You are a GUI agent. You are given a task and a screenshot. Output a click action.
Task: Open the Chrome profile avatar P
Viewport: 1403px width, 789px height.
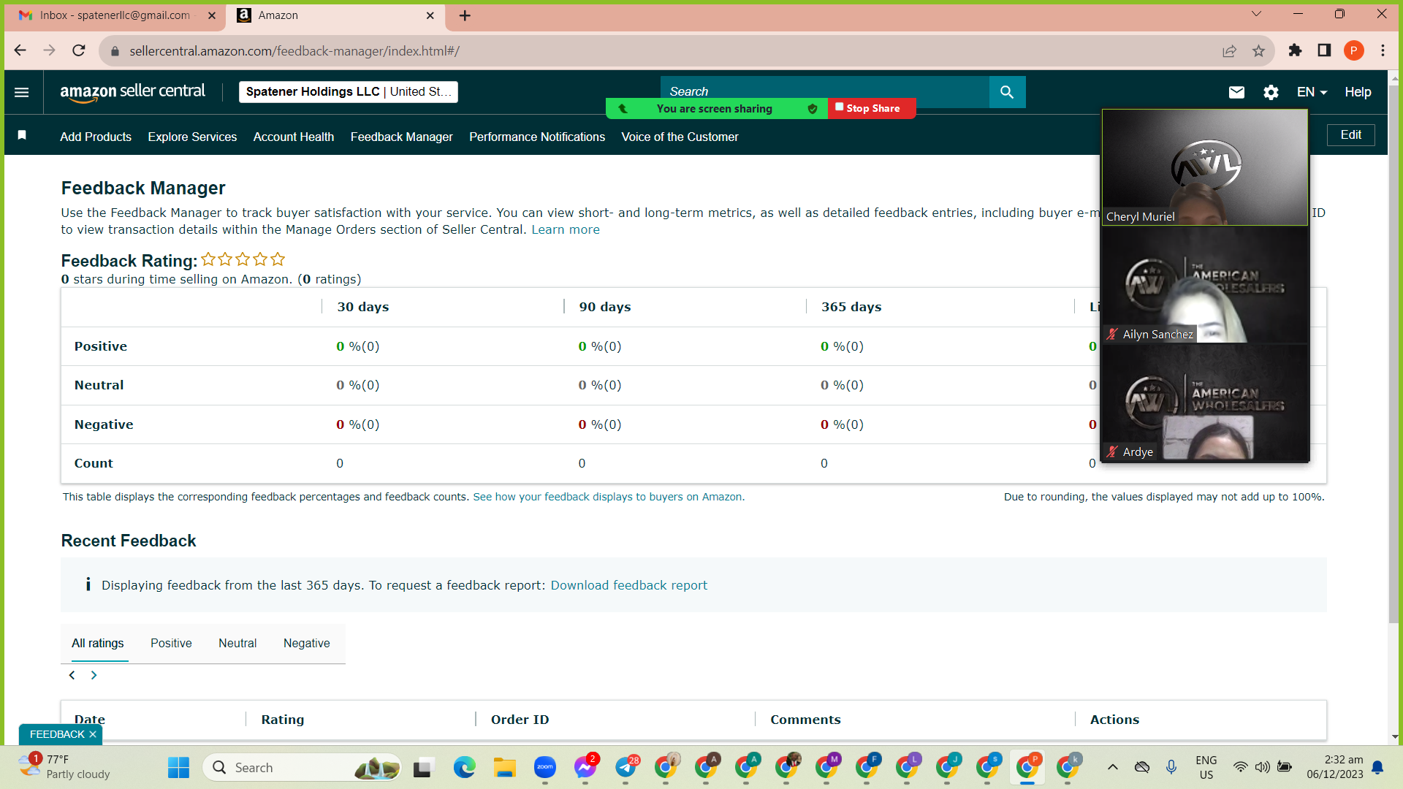(x=1354, y=50)
